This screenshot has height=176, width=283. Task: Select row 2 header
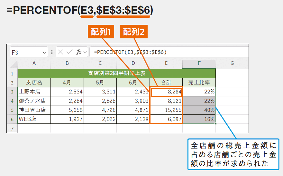pos(12,83)
